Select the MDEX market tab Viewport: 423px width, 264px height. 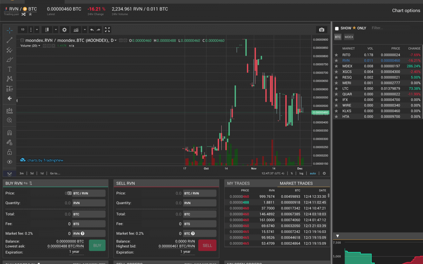(x=349, y=37)
